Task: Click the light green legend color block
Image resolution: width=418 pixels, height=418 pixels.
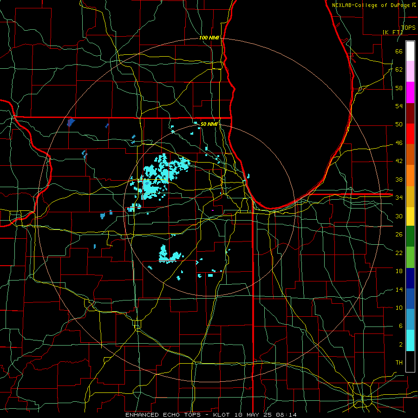Action: point(410,257)
